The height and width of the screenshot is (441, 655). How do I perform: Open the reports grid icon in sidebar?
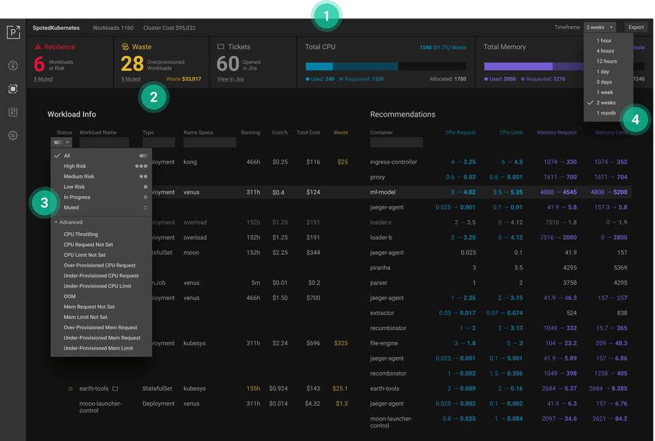[x=13, y=112]
